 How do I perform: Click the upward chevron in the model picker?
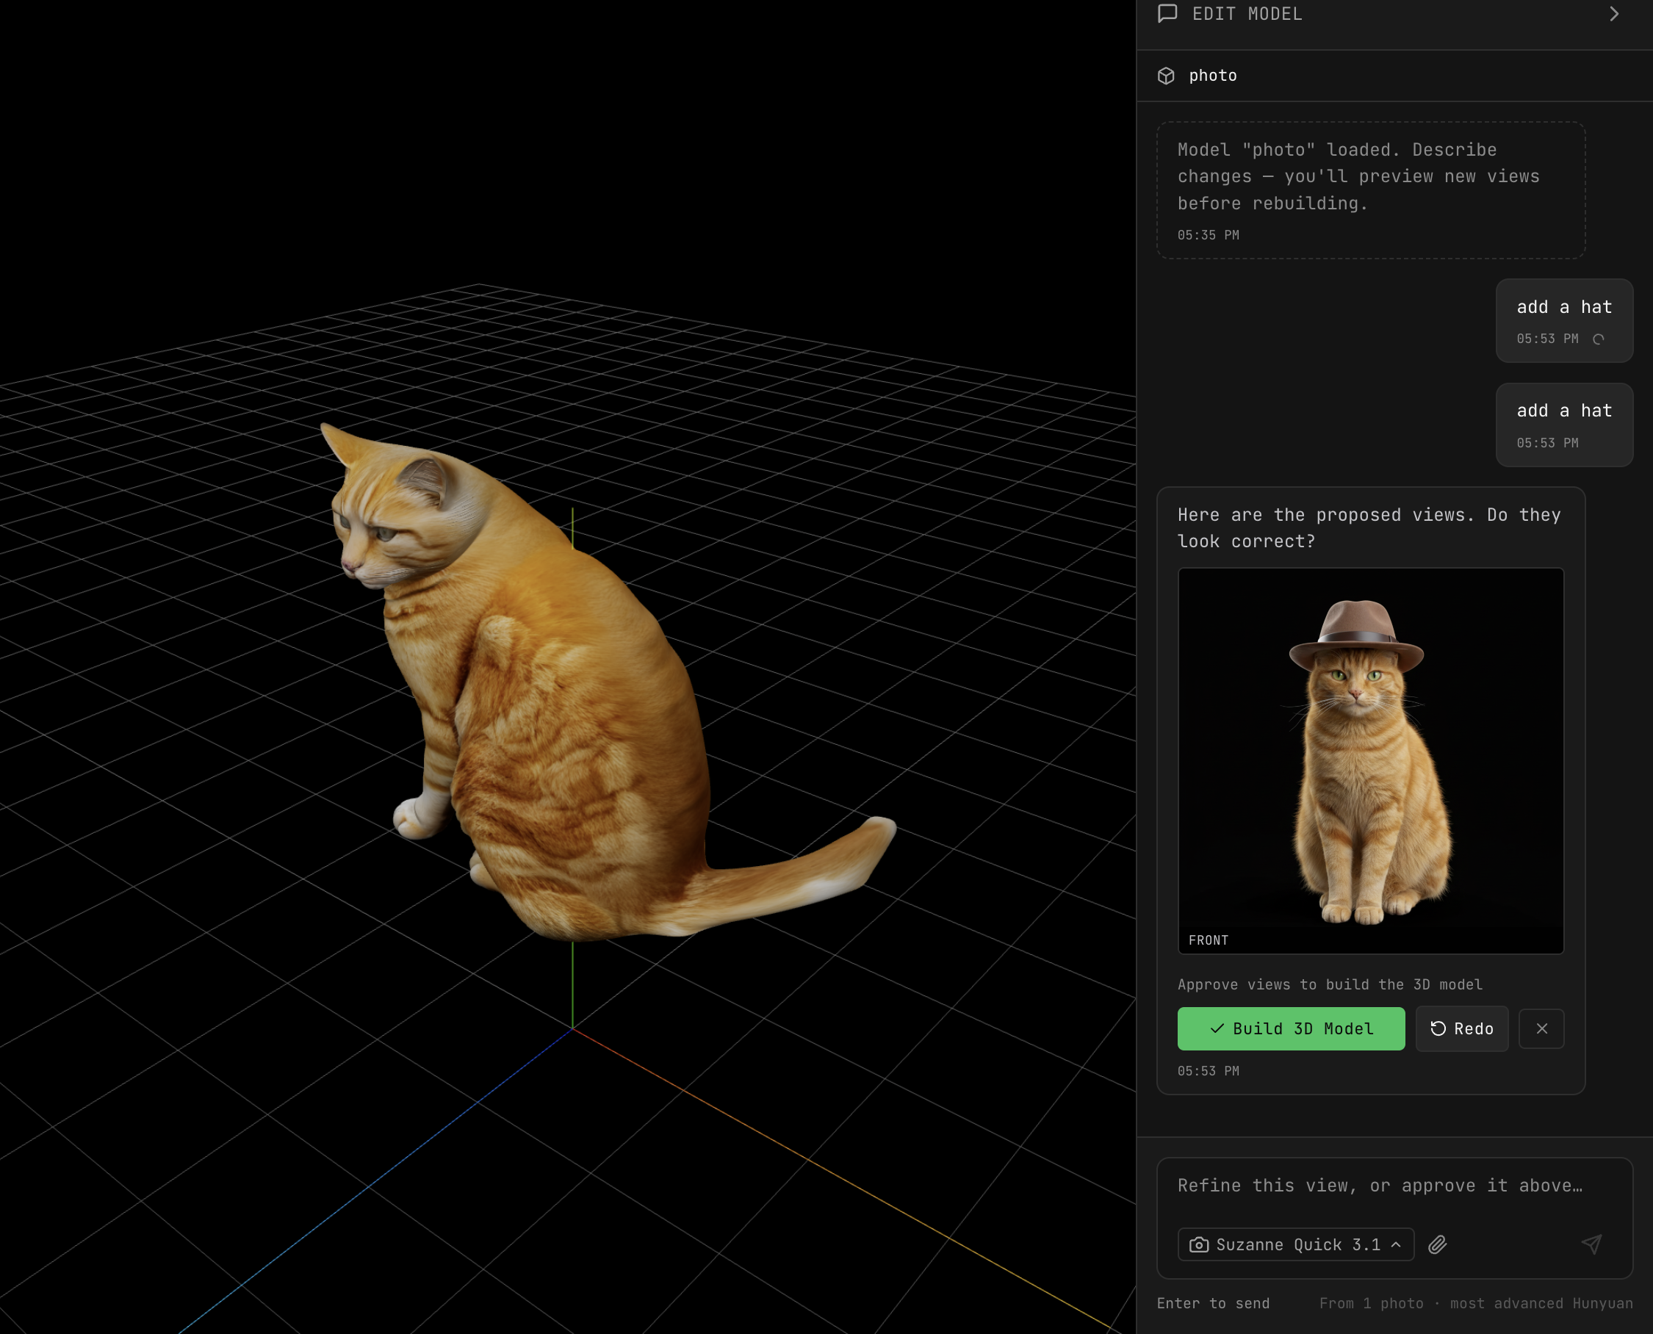point(1397,1244)
